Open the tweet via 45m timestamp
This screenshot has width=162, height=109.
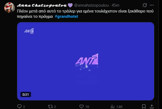(x=115, y=5)
